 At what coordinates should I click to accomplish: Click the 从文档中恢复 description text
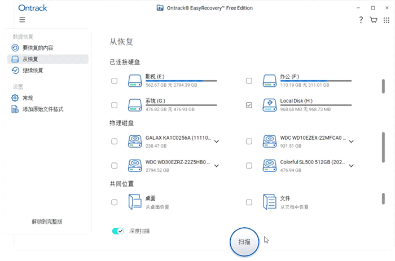pos(294,207)
